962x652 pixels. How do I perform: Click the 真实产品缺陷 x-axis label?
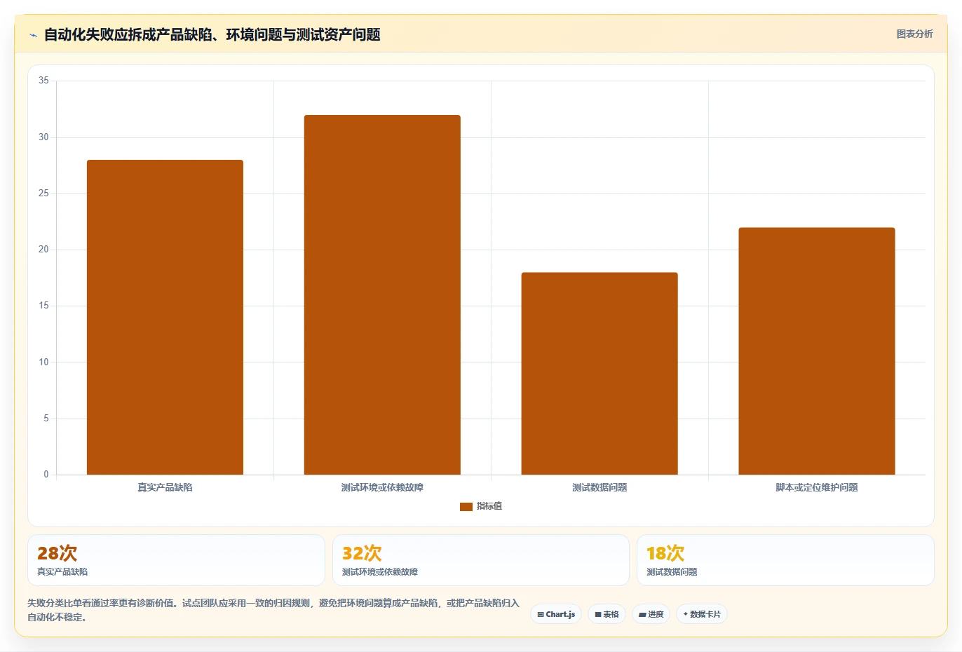point(165,487)
